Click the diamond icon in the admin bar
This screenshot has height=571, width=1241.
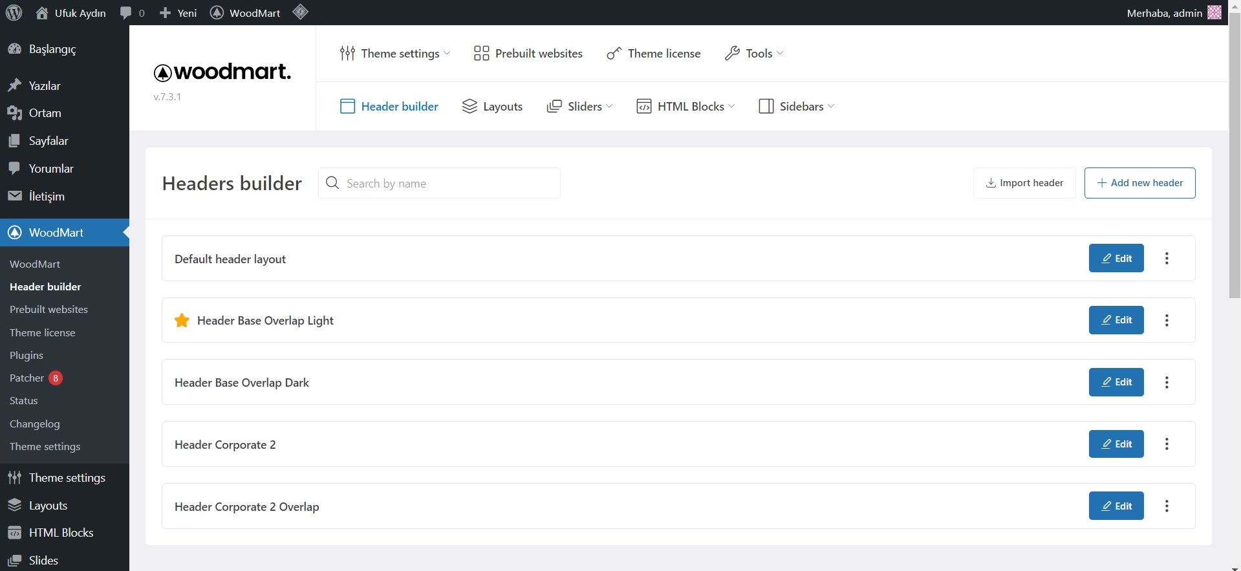300,12
